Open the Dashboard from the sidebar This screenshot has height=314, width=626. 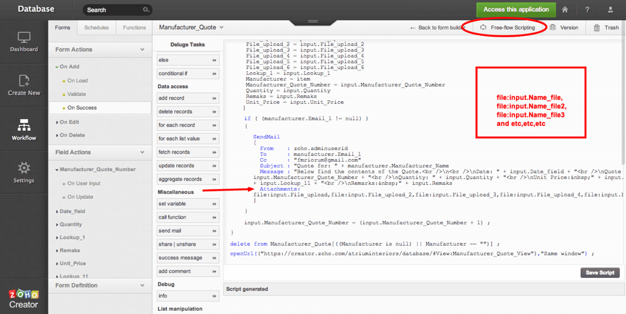pos(24,42)
